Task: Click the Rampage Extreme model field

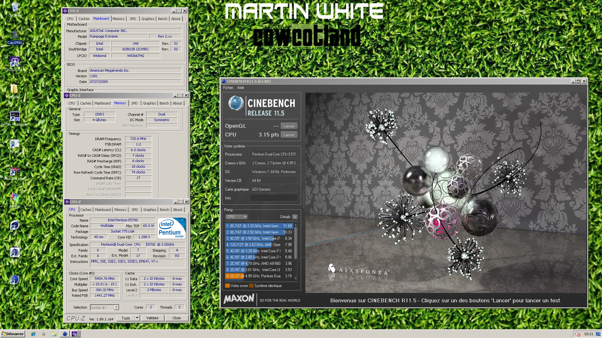Action: coord(119,36)
